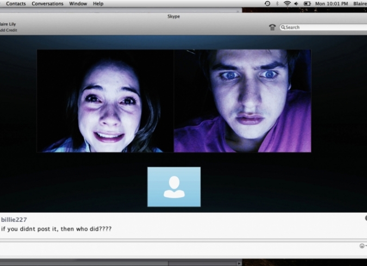Click the volume speaker icon

[x=296, y=3]
